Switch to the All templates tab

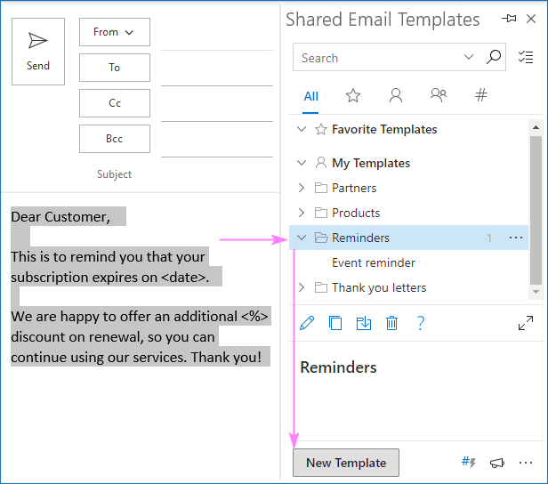pyautogui.click(x=310, y=96)
